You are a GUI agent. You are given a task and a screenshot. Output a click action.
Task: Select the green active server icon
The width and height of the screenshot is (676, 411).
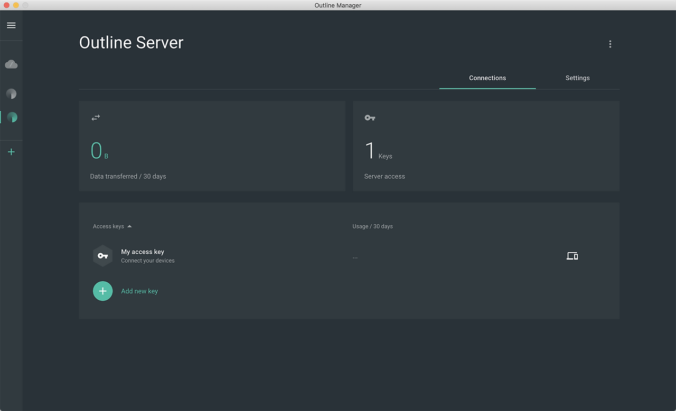(12, 117)
